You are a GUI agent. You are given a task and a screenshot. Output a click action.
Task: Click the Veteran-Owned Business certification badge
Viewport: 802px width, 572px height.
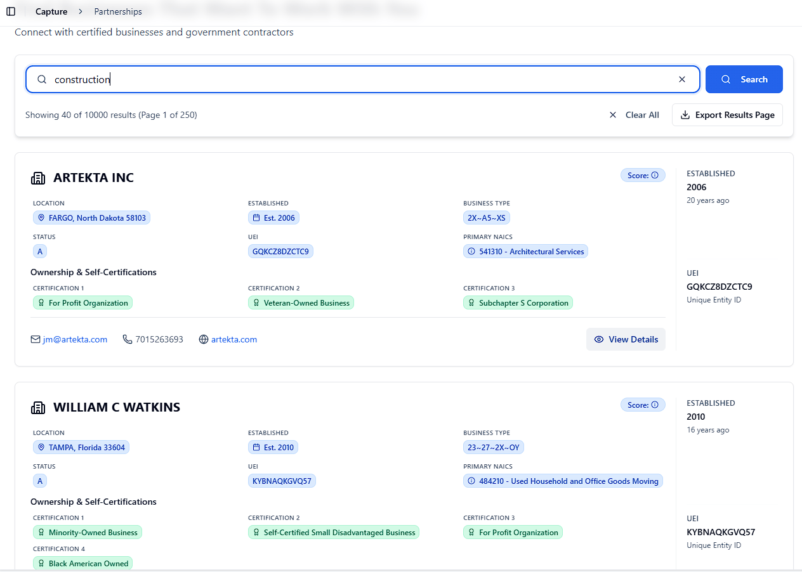[301, 302]
